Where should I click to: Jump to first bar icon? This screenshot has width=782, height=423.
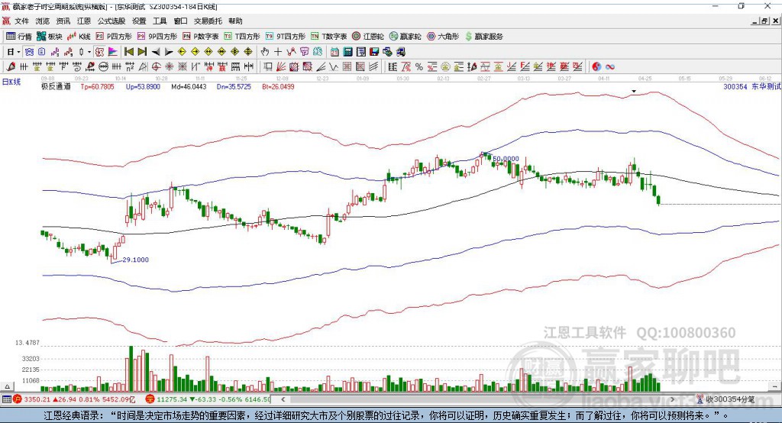coord(129,52)
